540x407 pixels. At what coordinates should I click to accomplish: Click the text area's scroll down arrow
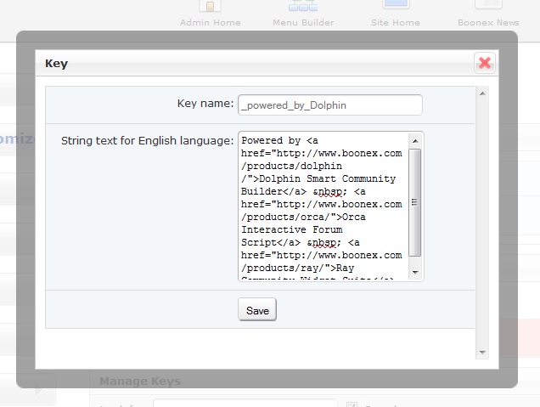415,272
